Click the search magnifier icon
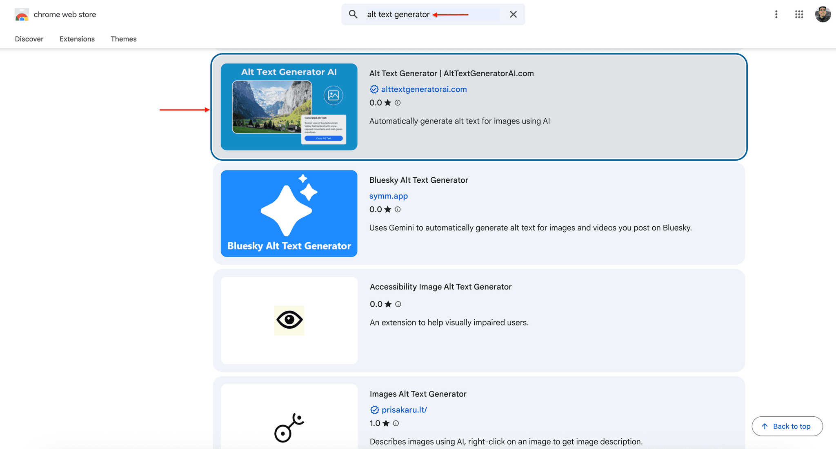Screen dimensions: 836x449 pyautogui.click(x=353, y=14)
